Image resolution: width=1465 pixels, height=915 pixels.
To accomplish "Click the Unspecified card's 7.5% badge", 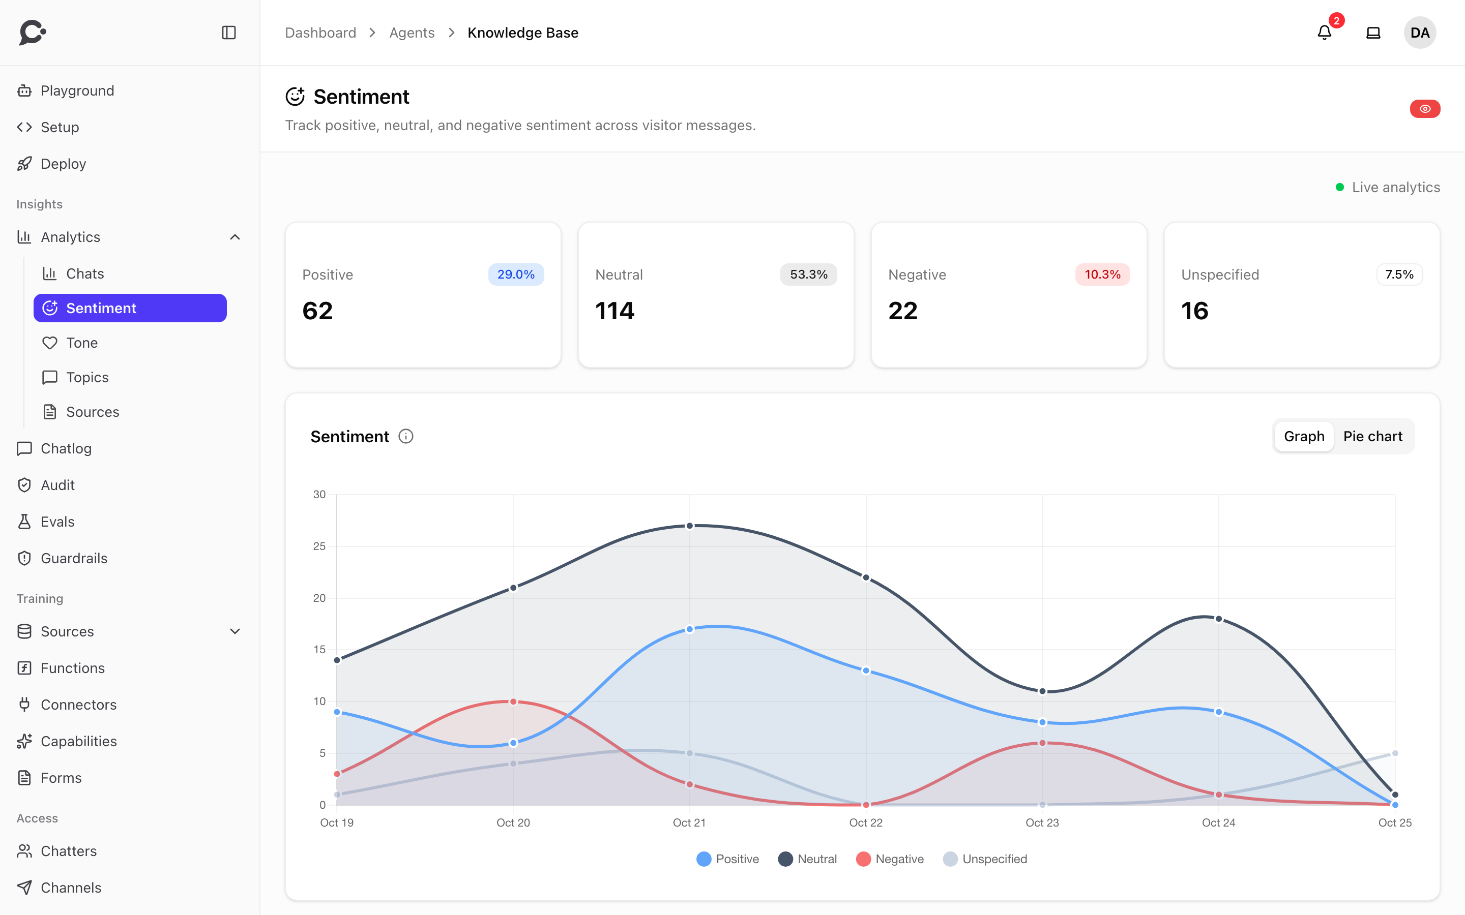I will (x=1399, y=274).
